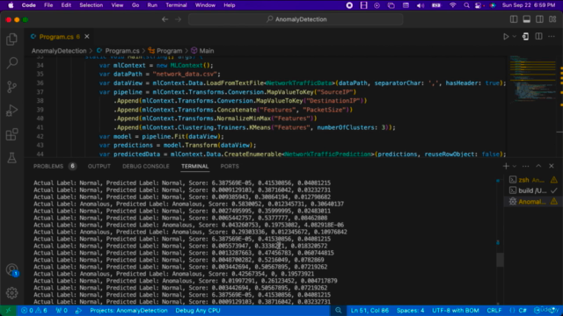Click Program class breadcrumb
Image resolution: width=563 pixels, height=316 pixels.
tap(165, 51)
